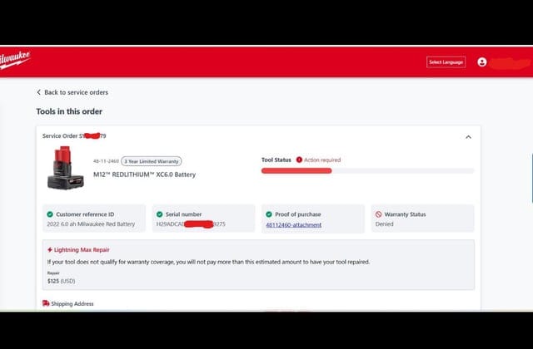The width and height of the screenshot is (533, 349).
Task: Click the Milwaukee logo in header
Action: (15, 61)
